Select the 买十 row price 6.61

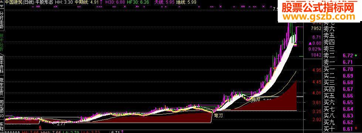pyautogui.click(x=348, y=129)
